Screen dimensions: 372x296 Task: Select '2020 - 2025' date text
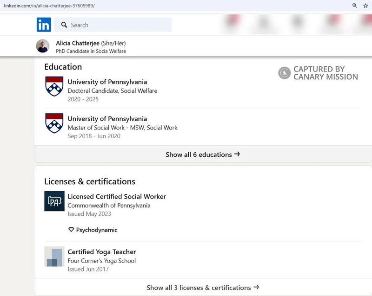pos(83,99)
